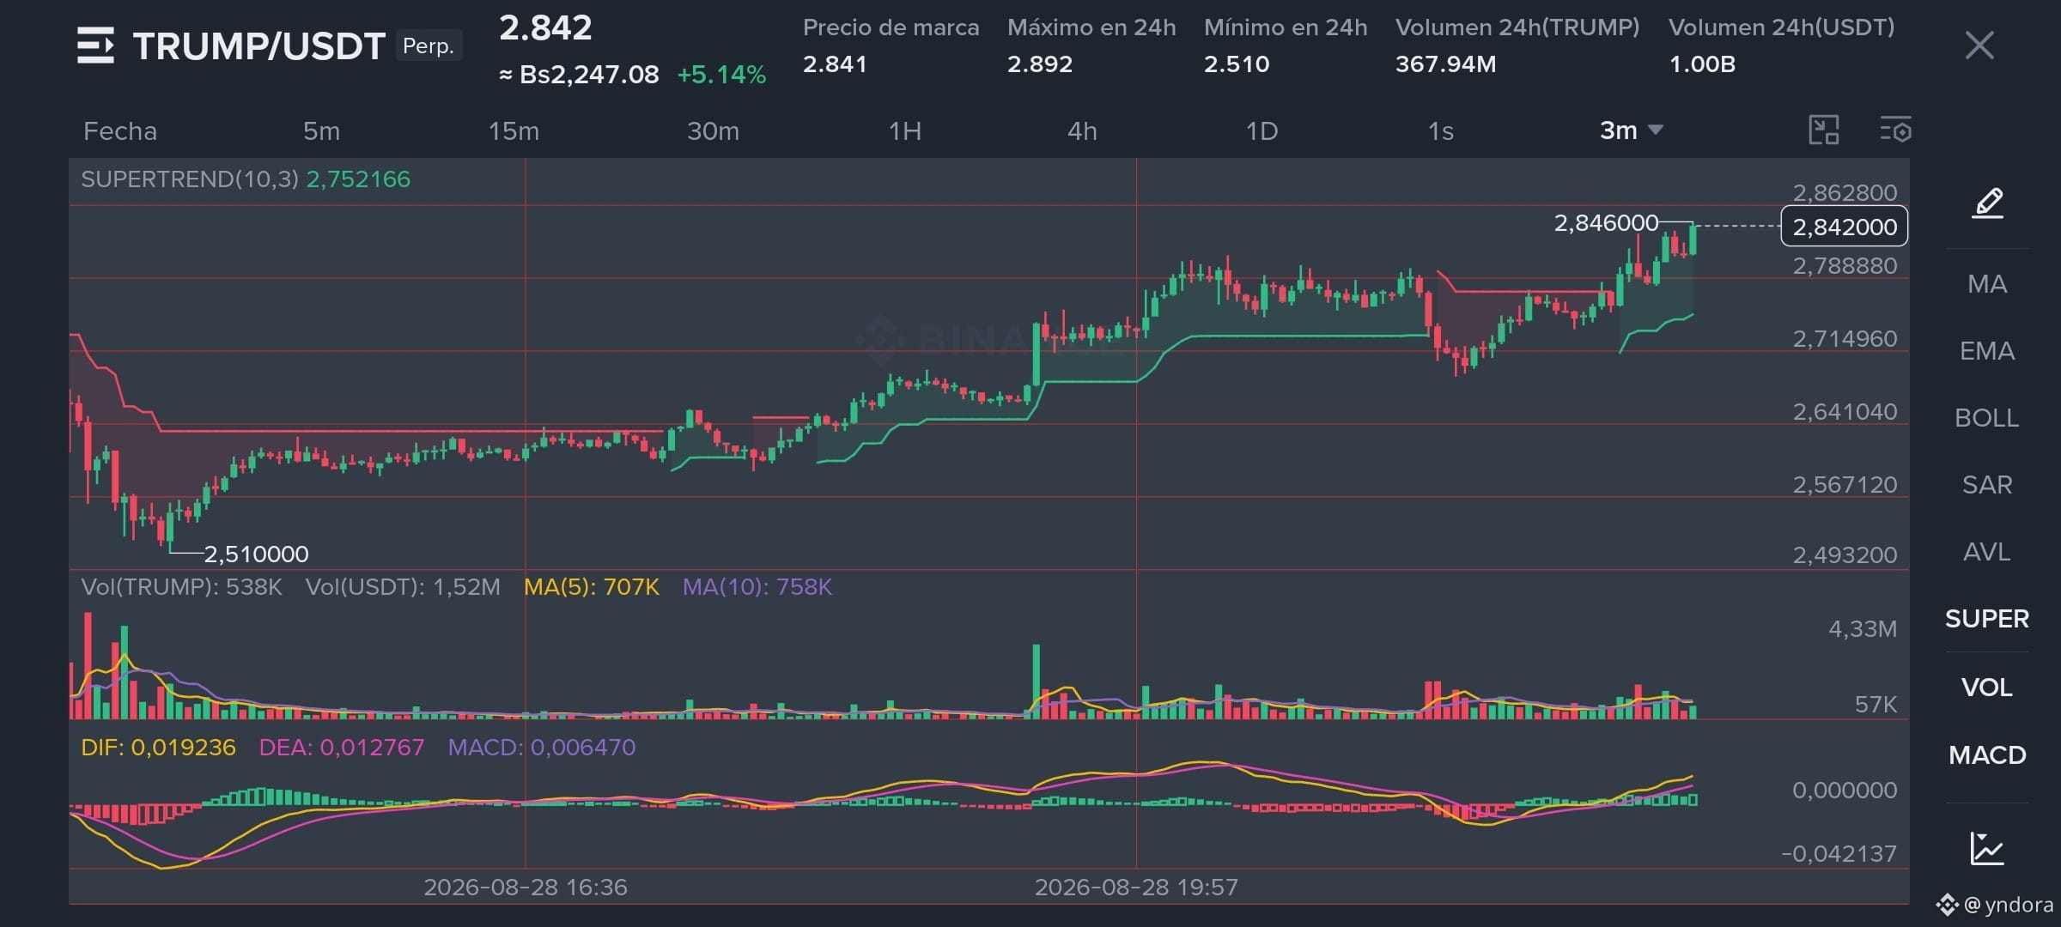
Task: Click the Máximo en 24h value 2.892
Action: click(1040, 64)
